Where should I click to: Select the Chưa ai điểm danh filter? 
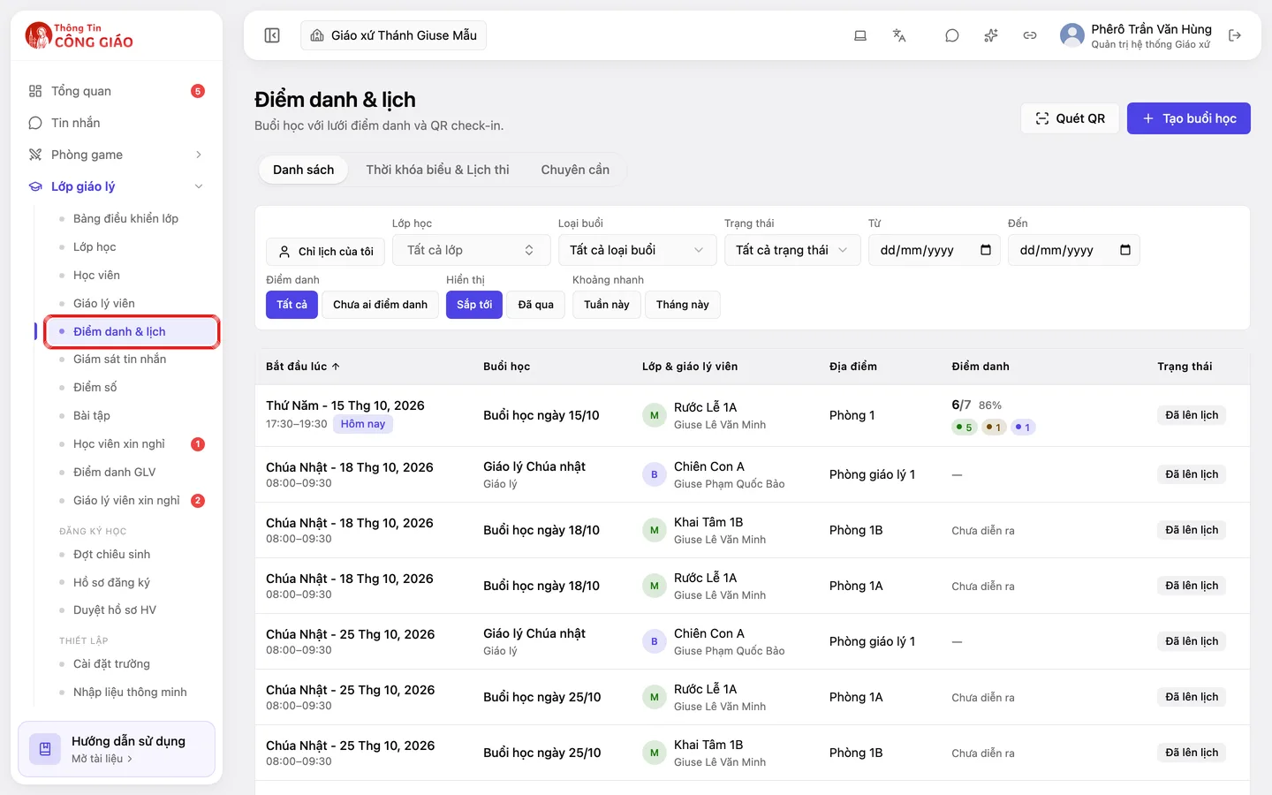380,305
